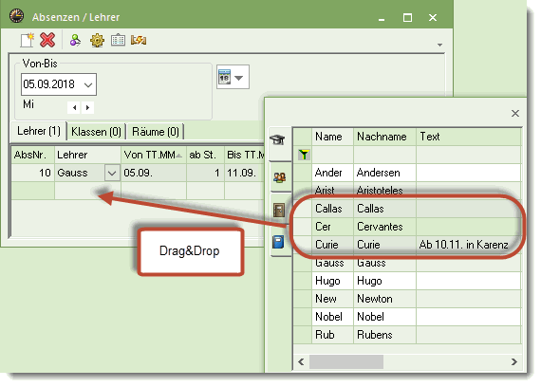Click the timetable calendar toolbar icon
This screenshot has height=387, width=541.
[118, 40]
